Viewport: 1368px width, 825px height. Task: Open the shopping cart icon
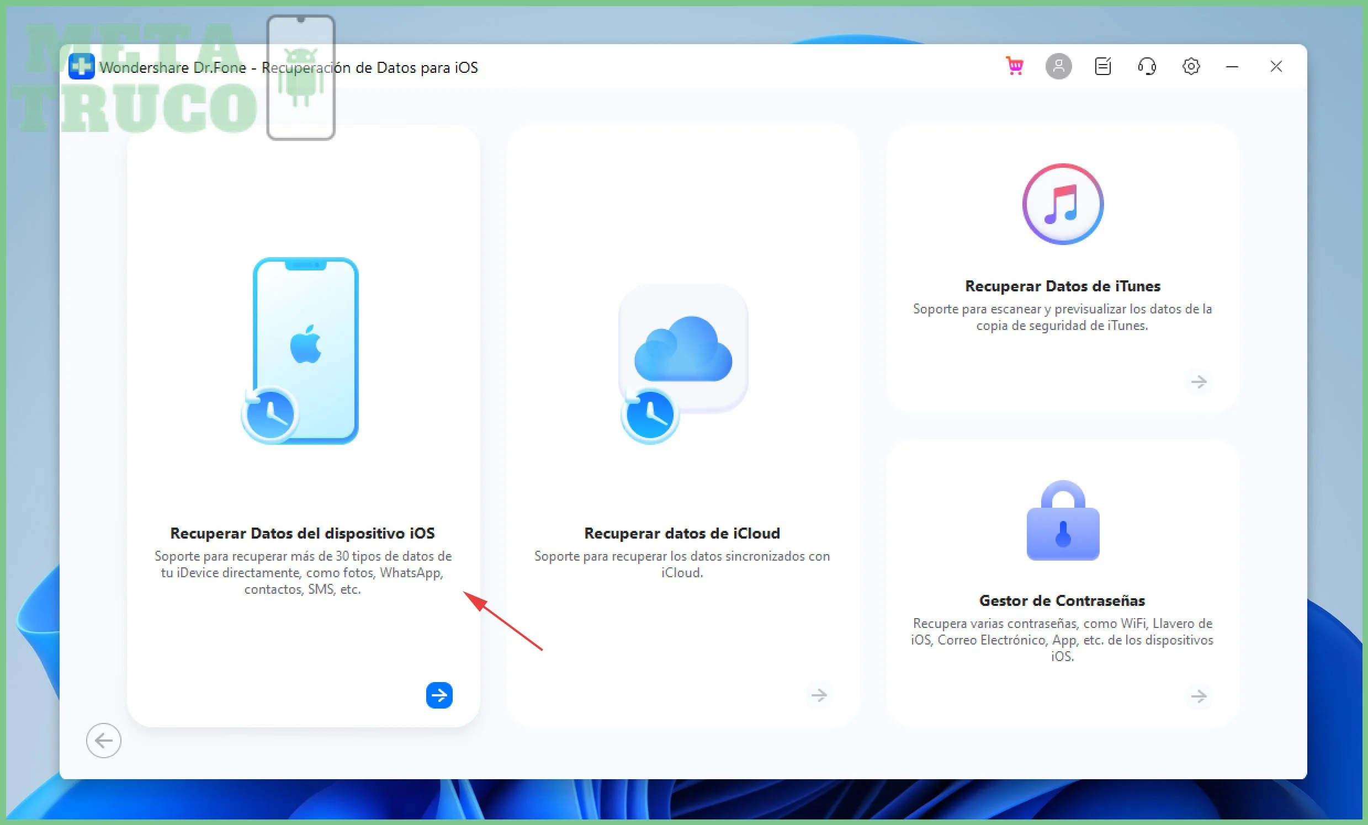(x=1015, y=67)
